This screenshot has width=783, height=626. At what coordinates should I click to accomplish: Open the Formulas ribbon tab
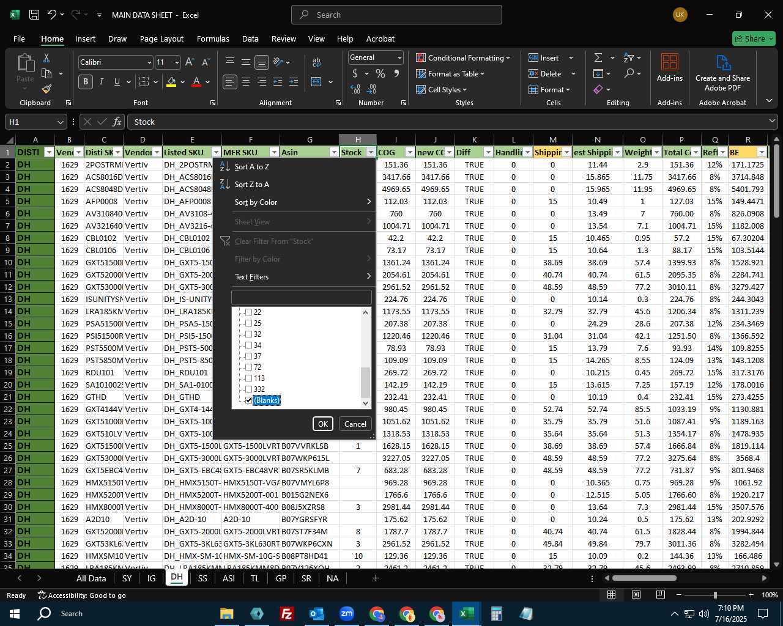coord(213,39)
